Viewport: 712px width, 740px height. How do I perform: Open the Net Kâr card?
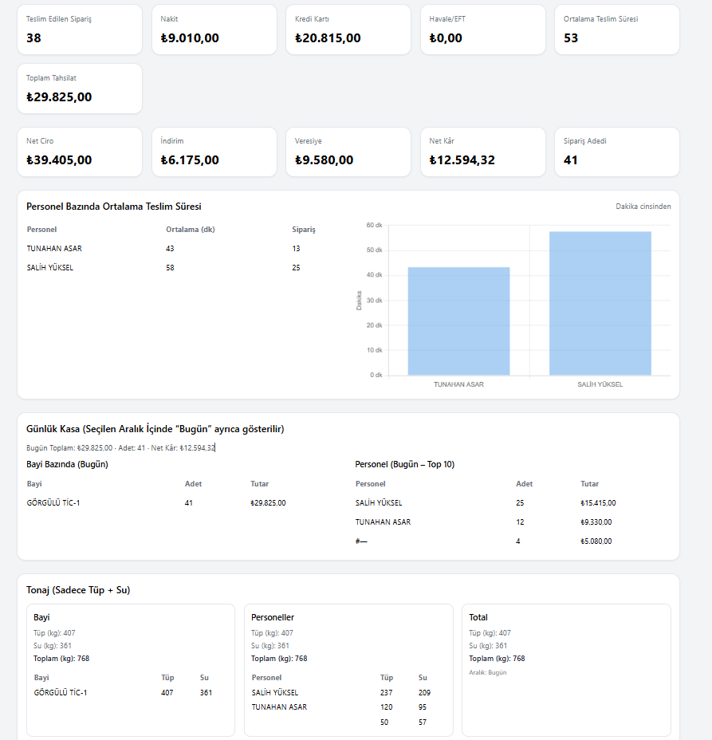pos(482,152)
